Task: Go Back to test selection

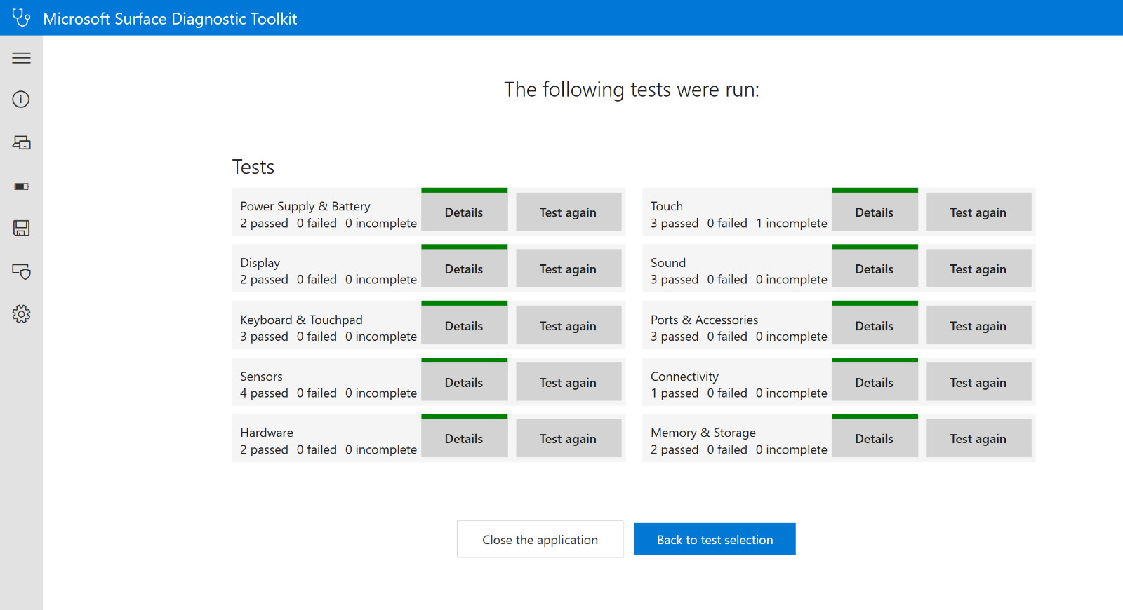Action: (x=715, y=539)
